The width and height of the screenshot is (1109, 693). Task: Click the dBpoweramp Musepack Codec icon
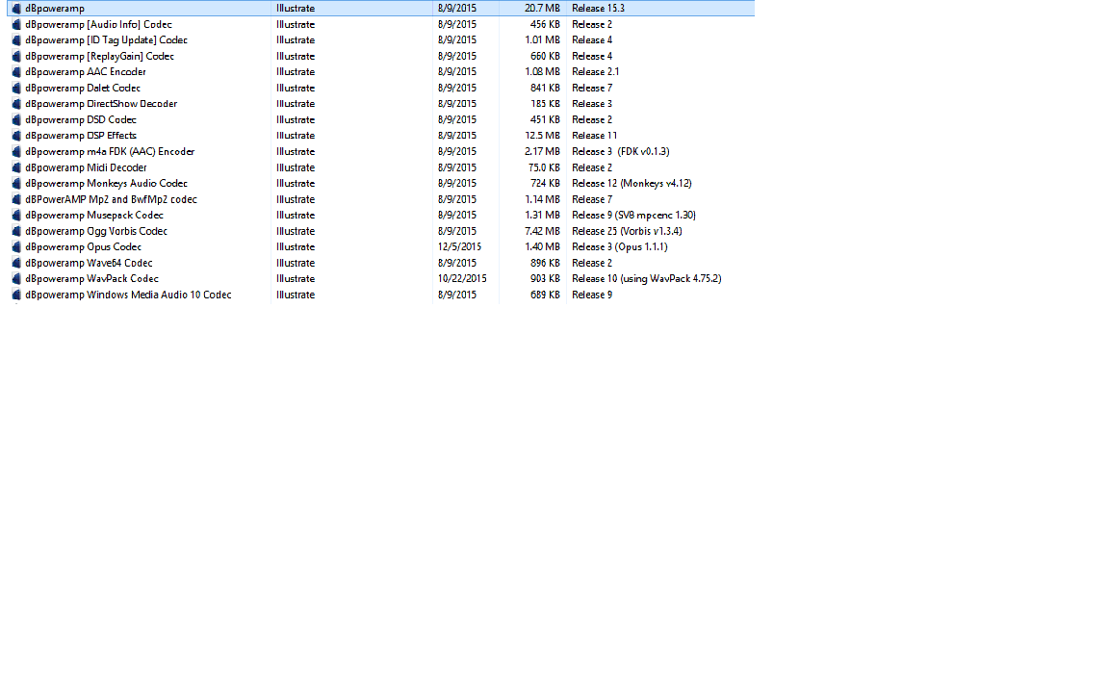tap(16, 216)
